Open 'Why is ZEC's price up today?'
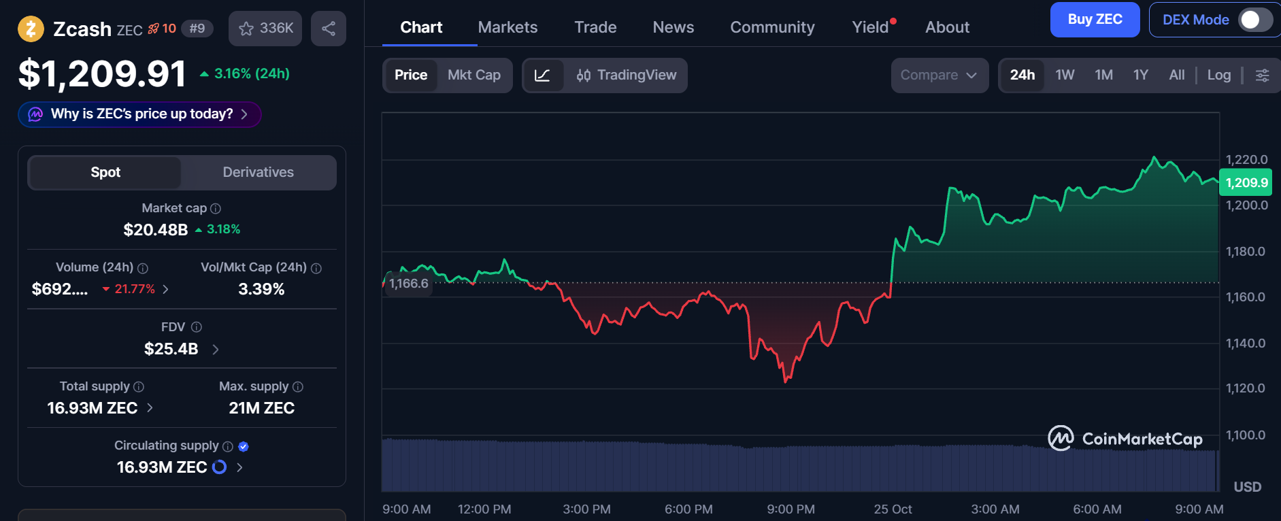 [139, 114]
